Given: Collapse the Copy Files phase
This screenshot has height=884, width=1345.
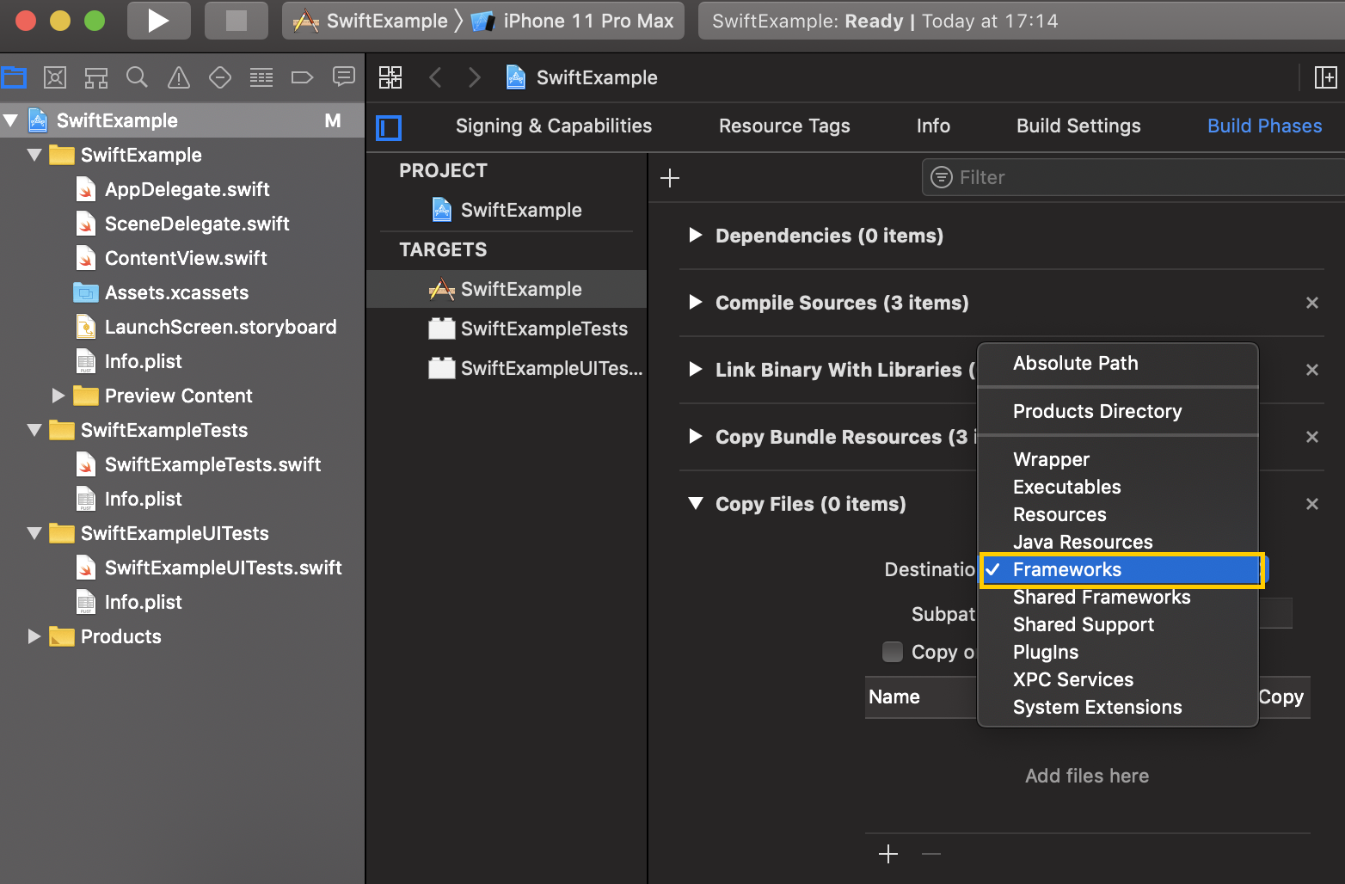Looking at the screenshot, I should (x=696, y=504).
